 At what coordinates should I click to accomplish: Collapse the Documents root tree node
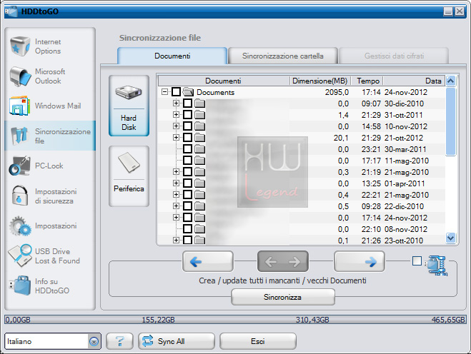(x=164, y=92)
